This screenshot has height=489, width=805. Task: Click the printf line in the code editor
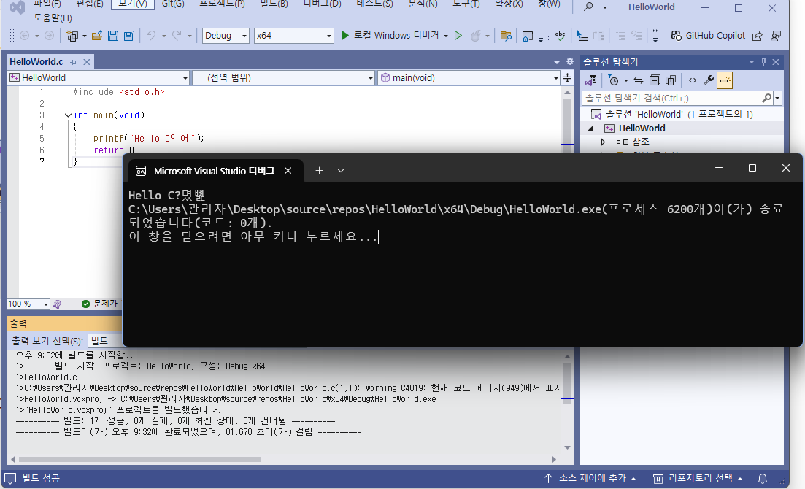pos(148,138)
